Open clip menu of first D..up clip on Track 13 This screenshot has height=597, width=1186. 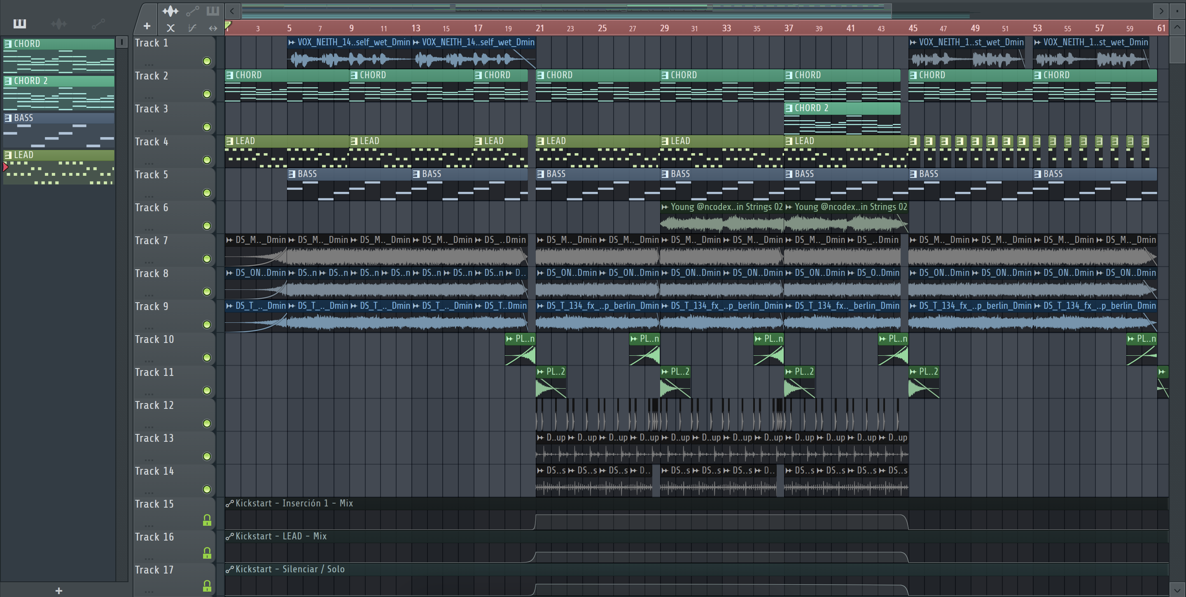(x=541, y=437)
